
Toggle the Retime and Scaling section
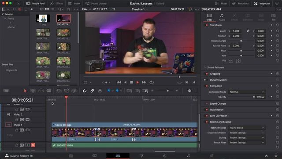[x=207, y=122]
